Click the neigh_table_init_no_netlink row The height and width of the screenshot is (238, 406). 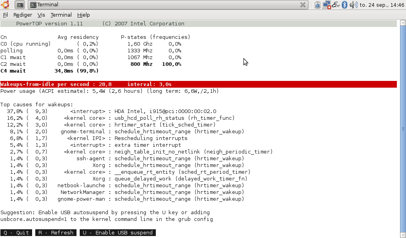pos(142,152)
